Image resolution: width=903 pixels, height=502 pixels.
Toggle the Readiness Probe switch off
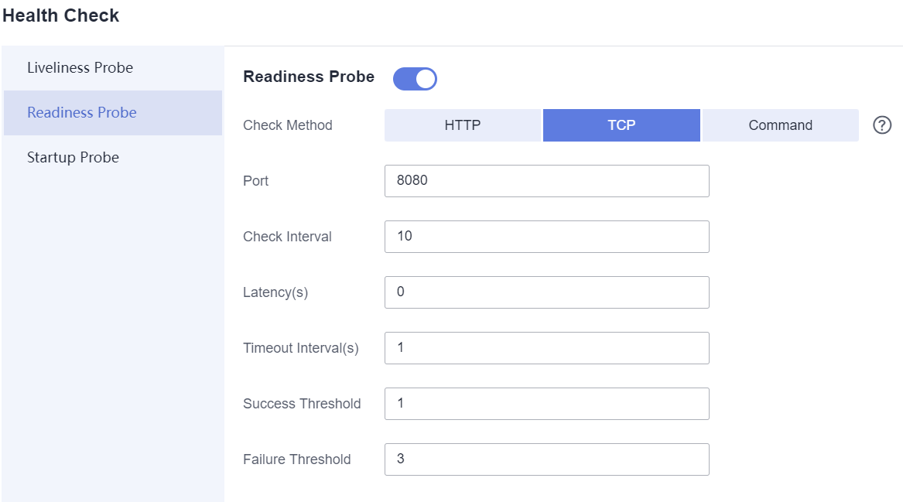point(415,78)
